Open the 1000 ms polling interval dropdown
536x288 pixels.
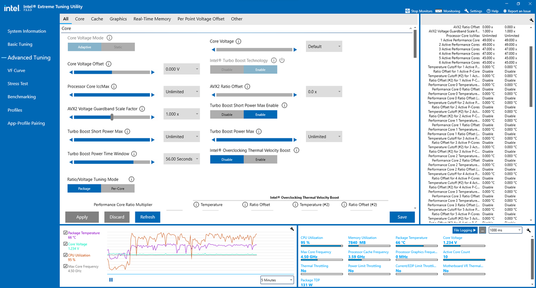coord(505,230)
